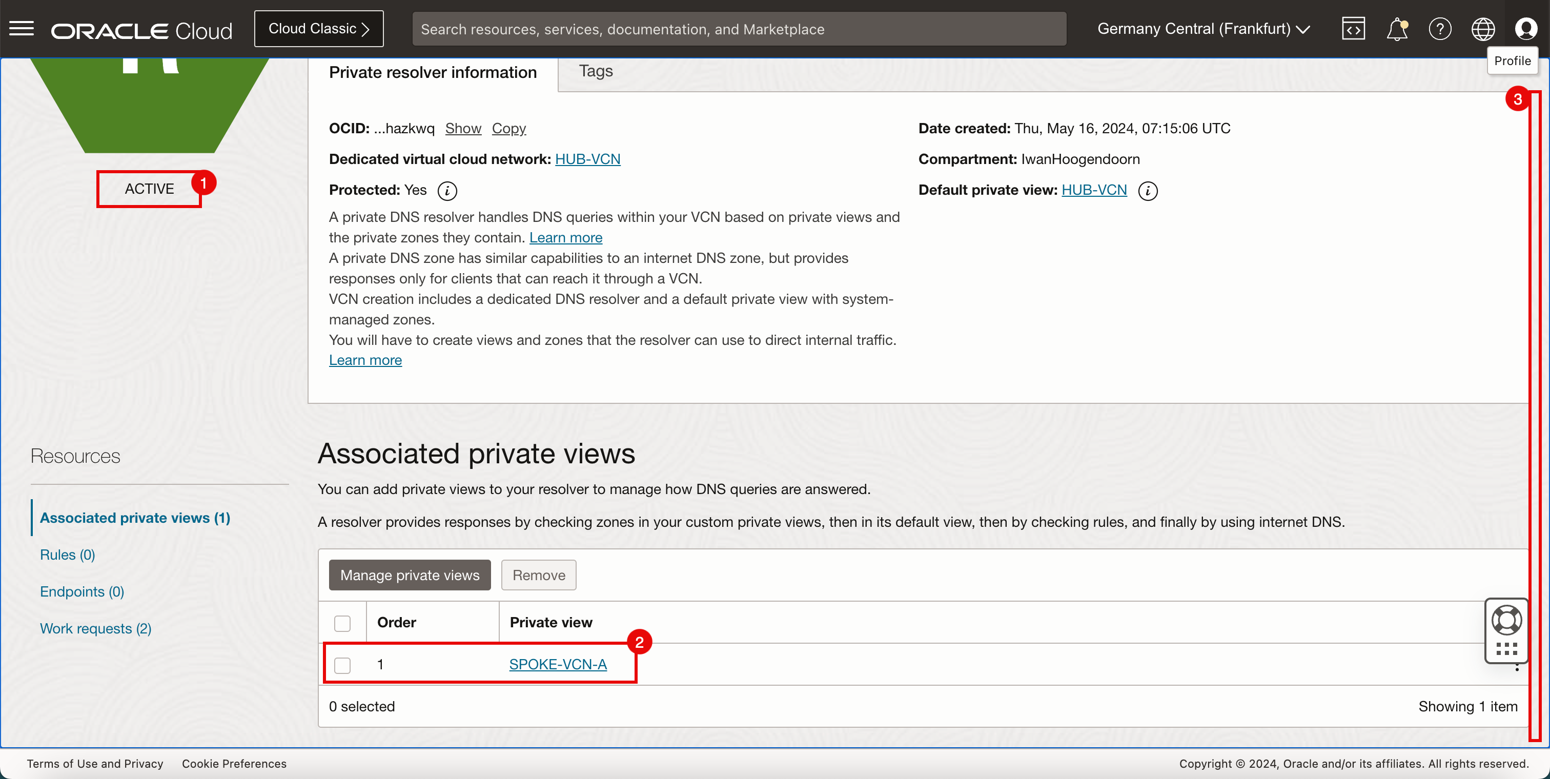Open the SPOKE-VCN-A private view link
The height and width of the screenshot is (779, 1550).
[x=557, y=664]
